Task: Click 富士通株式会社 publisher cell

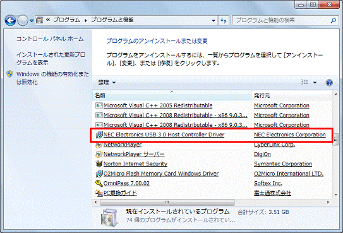Action: click(272, 193)
